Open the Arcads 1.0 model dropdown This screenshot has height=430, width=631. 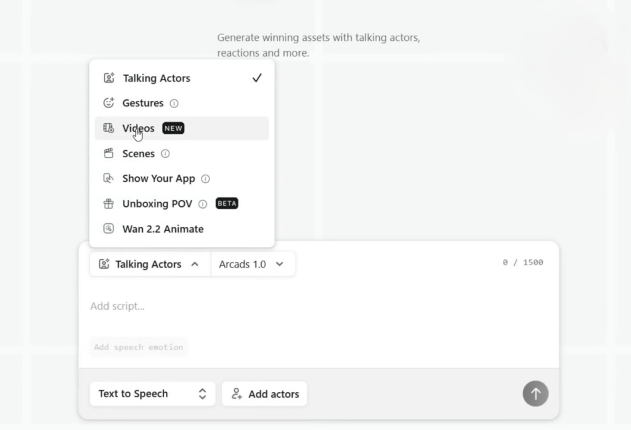click(252, 264)
